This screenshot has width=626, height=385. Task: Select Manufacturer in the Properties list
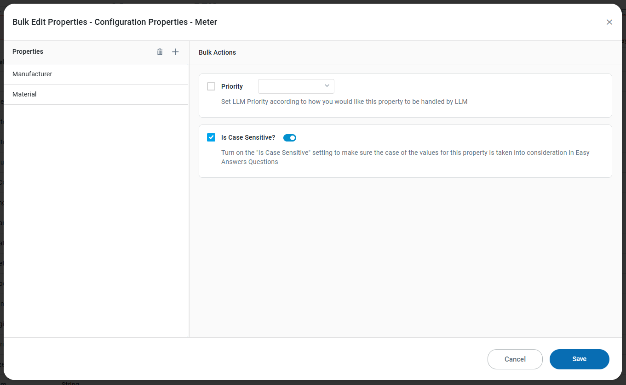32,74
